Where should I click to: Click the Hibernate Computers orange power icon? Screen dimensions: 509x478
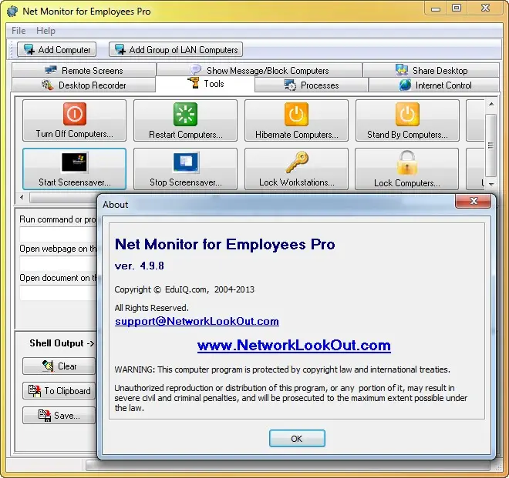tap(296, 114)
